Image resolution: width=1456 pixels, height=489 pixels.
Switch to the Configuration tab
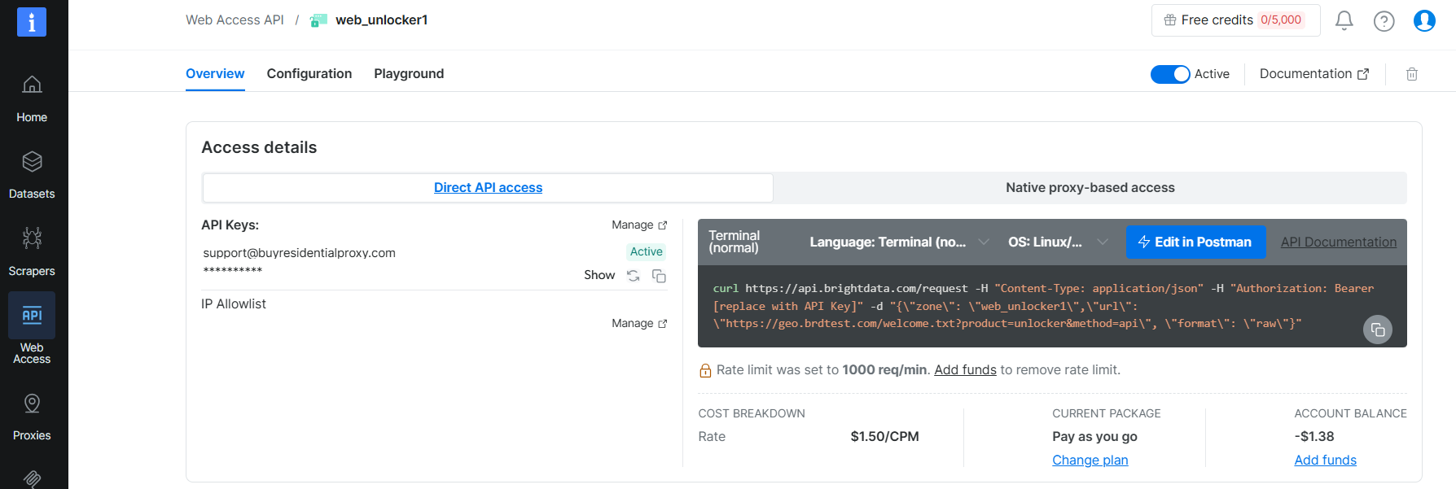(x=309, y=73)
